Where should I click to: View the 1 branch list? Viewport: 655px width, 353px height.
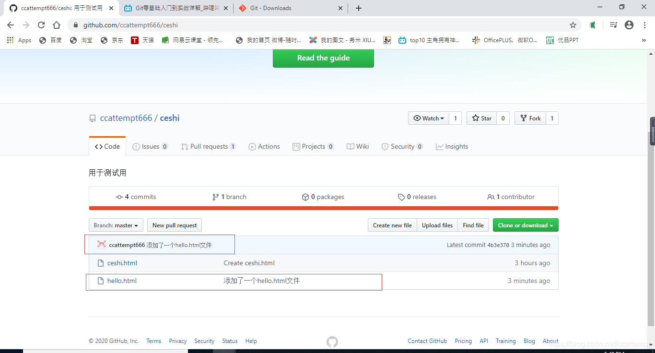pyautogui.click(x=229, y=197)
